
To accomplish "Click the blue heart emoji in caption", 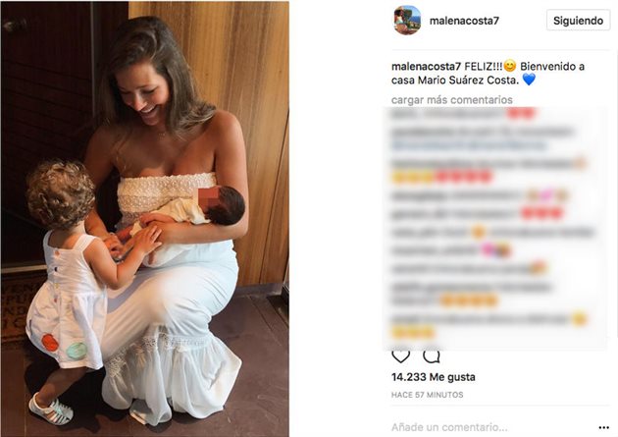I will 529,80.
